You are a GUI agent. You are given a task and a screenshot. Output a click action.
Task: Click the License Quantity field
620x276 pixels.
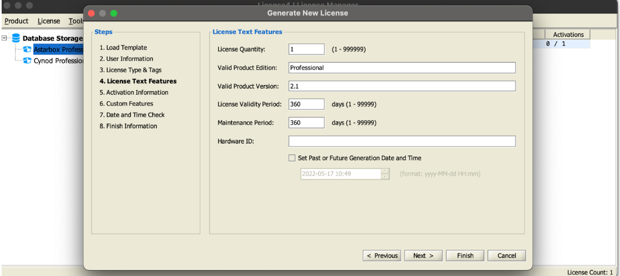306,49
